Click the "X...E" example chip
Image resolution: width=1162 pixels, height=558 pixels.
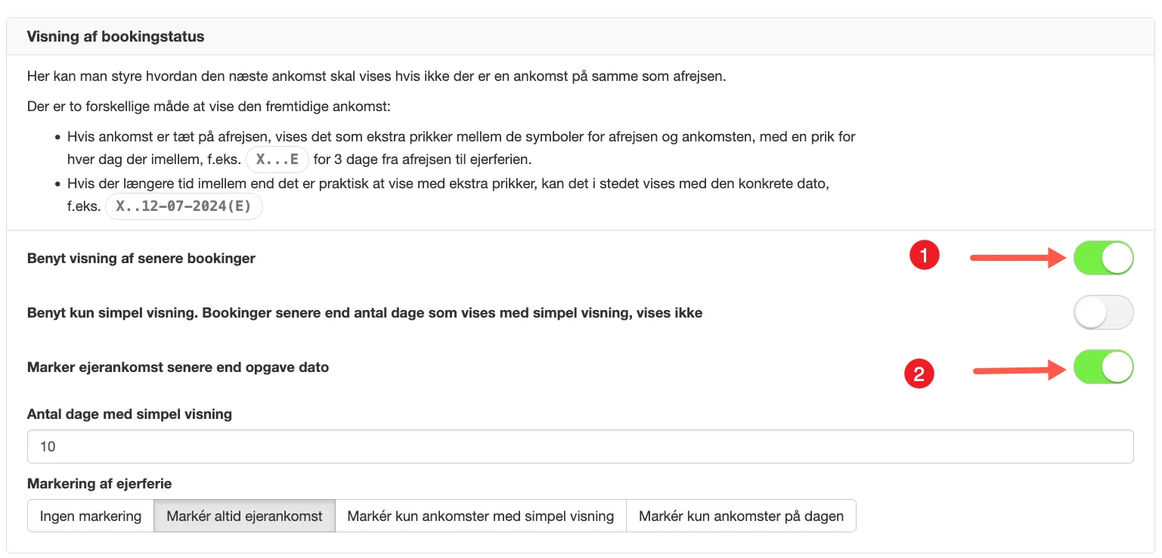click(277, 159)
